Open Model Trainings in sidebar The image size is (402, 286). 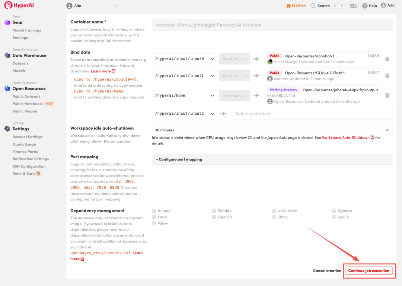point(27,30)
